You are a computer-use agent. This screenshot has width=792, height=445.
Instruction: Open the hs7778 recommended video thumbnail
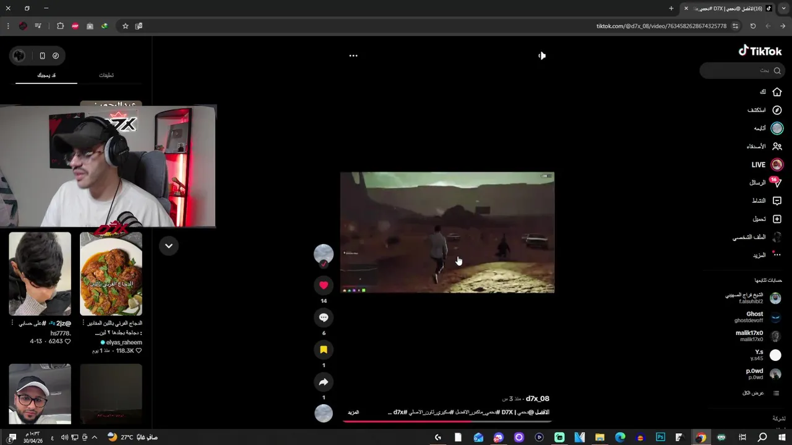point(40,274)
